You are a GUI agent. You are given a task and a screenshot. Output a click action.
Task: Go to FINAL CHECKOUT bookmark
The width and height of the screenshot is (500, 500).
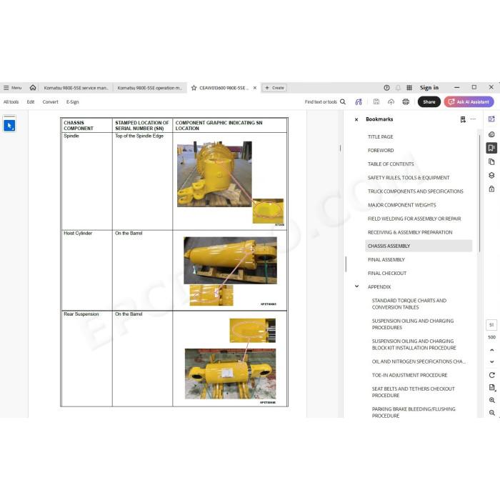tap(387, 274)
